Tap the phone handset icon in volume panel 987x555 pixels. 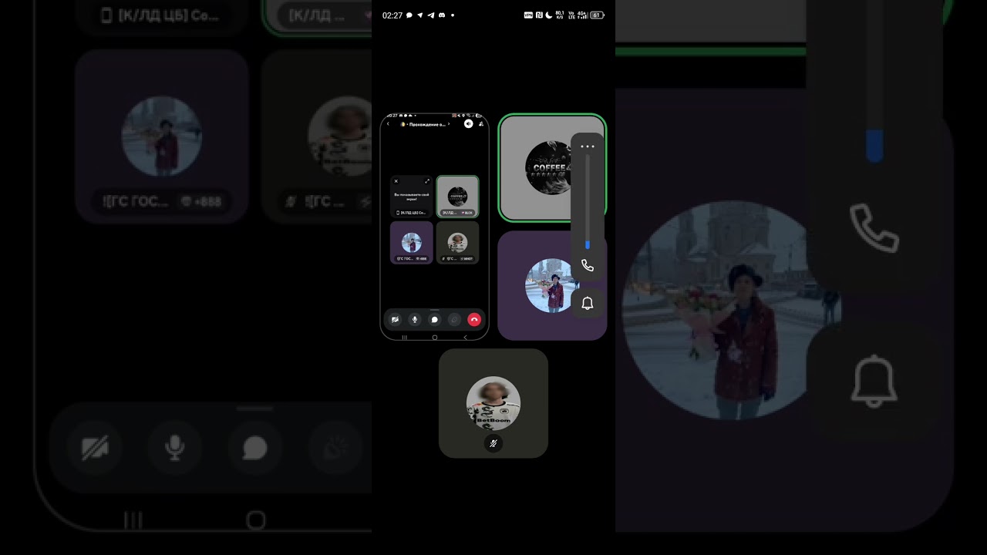click(x=588, y=265)
